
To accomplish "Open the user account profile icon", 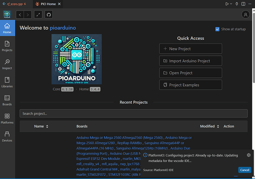I will point(245,15).
